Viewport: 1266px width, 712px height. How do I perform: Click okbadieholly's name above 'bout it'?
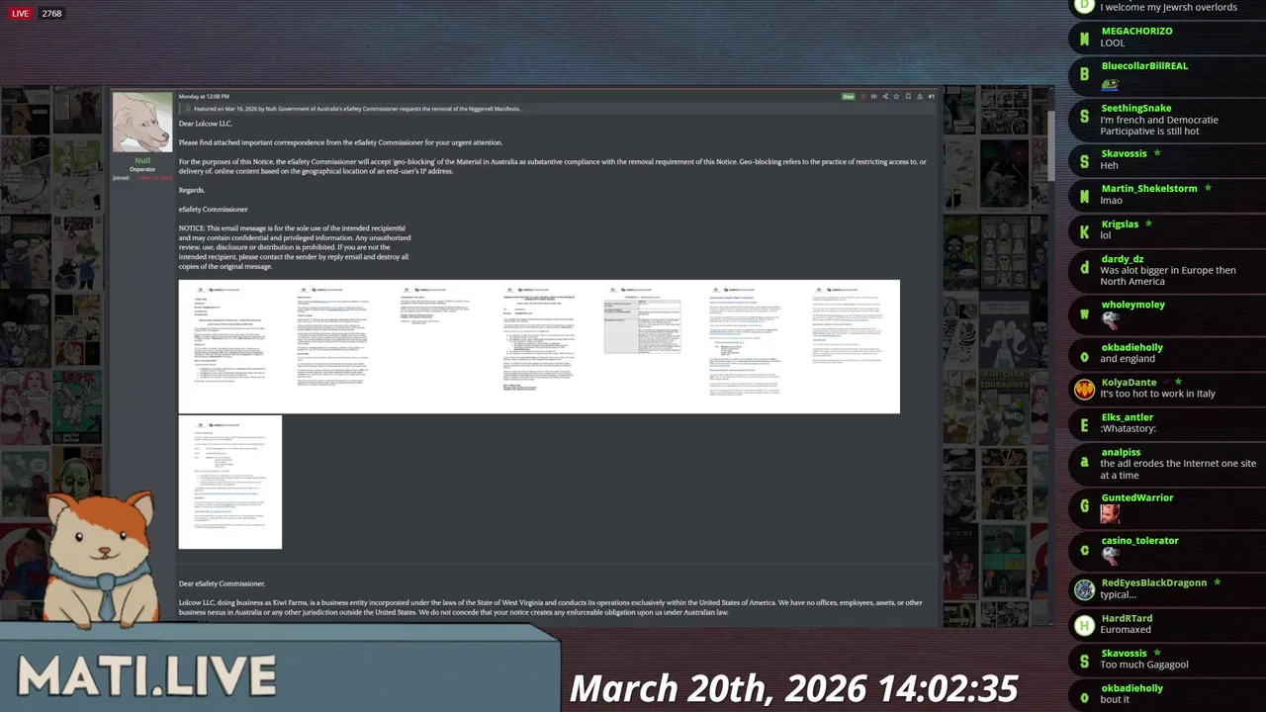[1131, 688]
